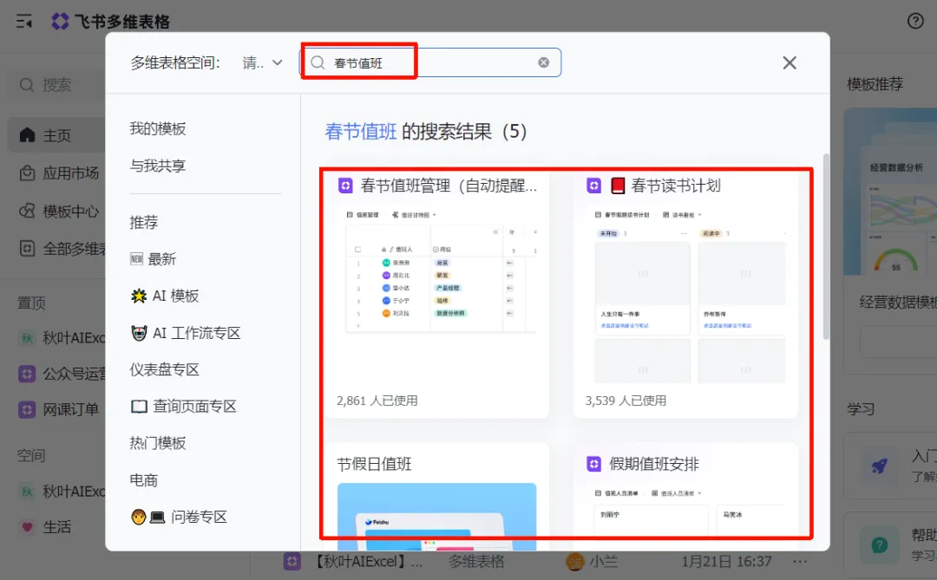Select 我的模板 in the dialog sidebar
Screen dimensions: 937x580
pyautogui.click(x=158, y=129)
